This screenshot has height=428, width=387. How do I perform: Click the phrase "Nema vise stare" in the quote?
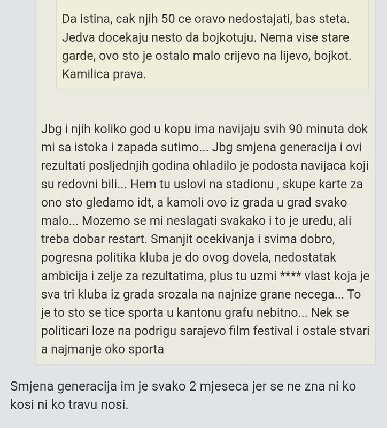coord(304,37)
